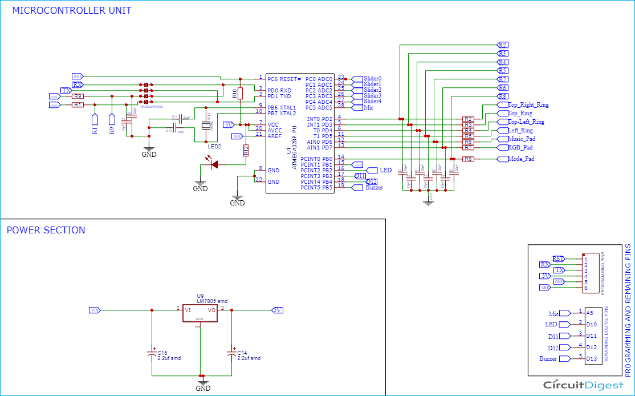Select the MICROCONTROLLER UNIT heading
The image size is (635, 396).
pos(72,10)
